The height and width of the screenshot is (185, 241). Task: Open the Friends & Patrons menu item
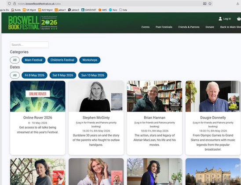tap(189, 27)
